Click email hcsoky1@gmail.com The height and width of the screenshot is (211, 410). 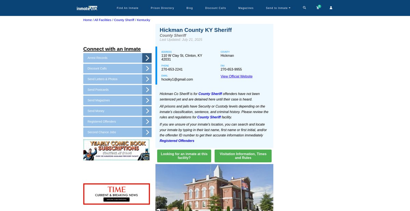pyautogui.click(x=177, y=79)
